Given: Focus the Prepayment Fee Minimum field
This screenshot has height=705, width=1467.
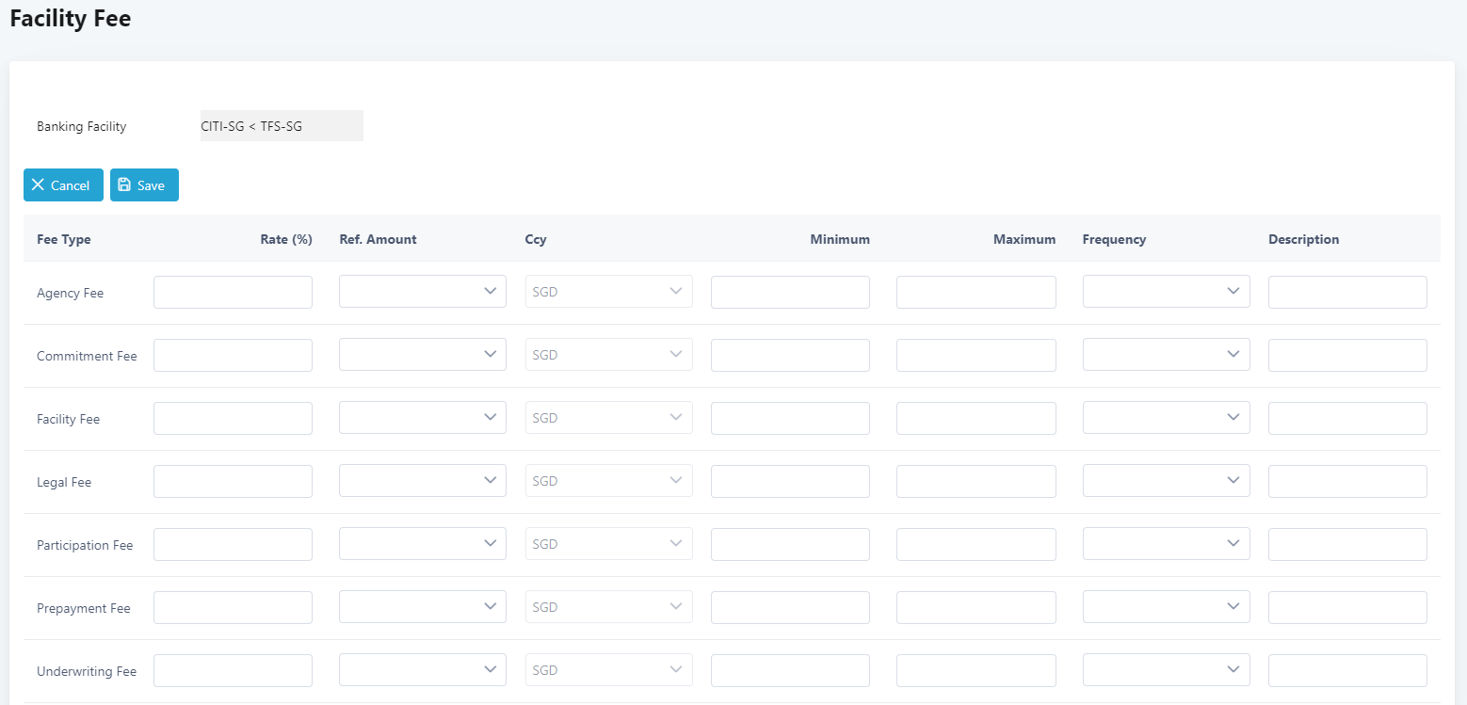Looking at the screenshot, I should 790,607.
